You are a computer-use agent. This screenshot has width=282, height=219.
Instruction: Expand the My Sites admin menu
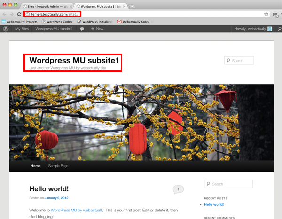pyautogui.click(x=22, y=29)
